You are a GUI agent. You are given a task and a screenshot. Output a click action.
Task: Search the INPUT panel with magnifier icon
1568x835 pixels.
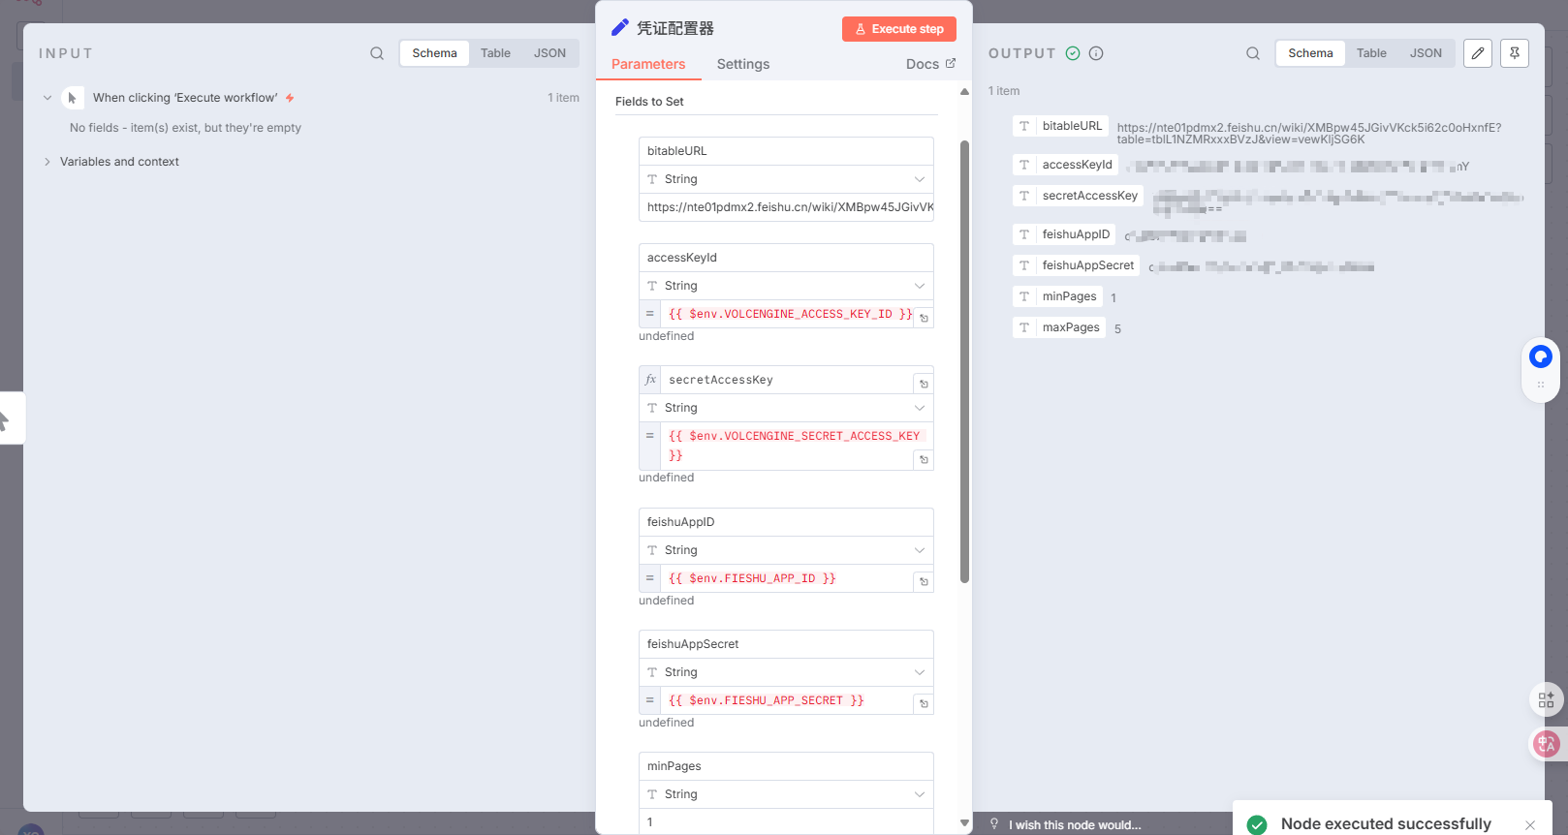pos(377,53)
